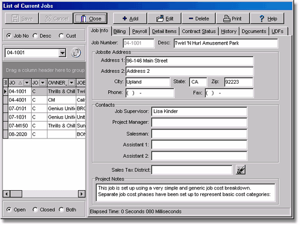The image size is (300, 225).
Task: Add a new job
Action: point(130,19)
